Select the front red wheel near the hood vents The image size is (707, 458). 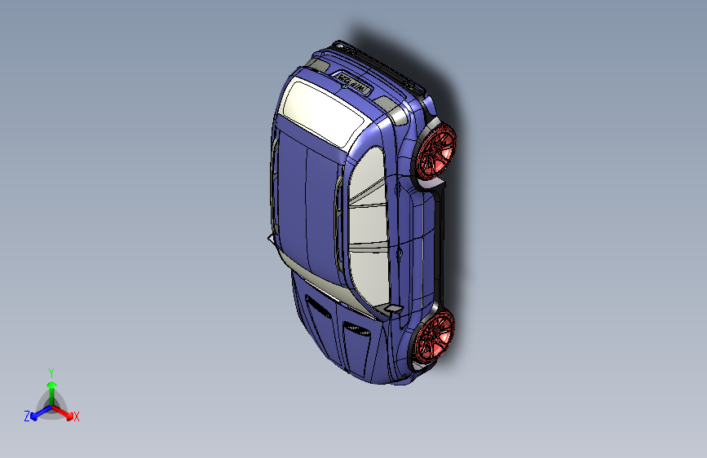(x=435, y=337)
